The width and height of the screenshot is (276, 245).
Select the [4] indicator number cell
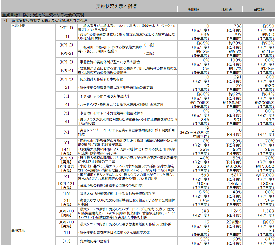(66, 104)
